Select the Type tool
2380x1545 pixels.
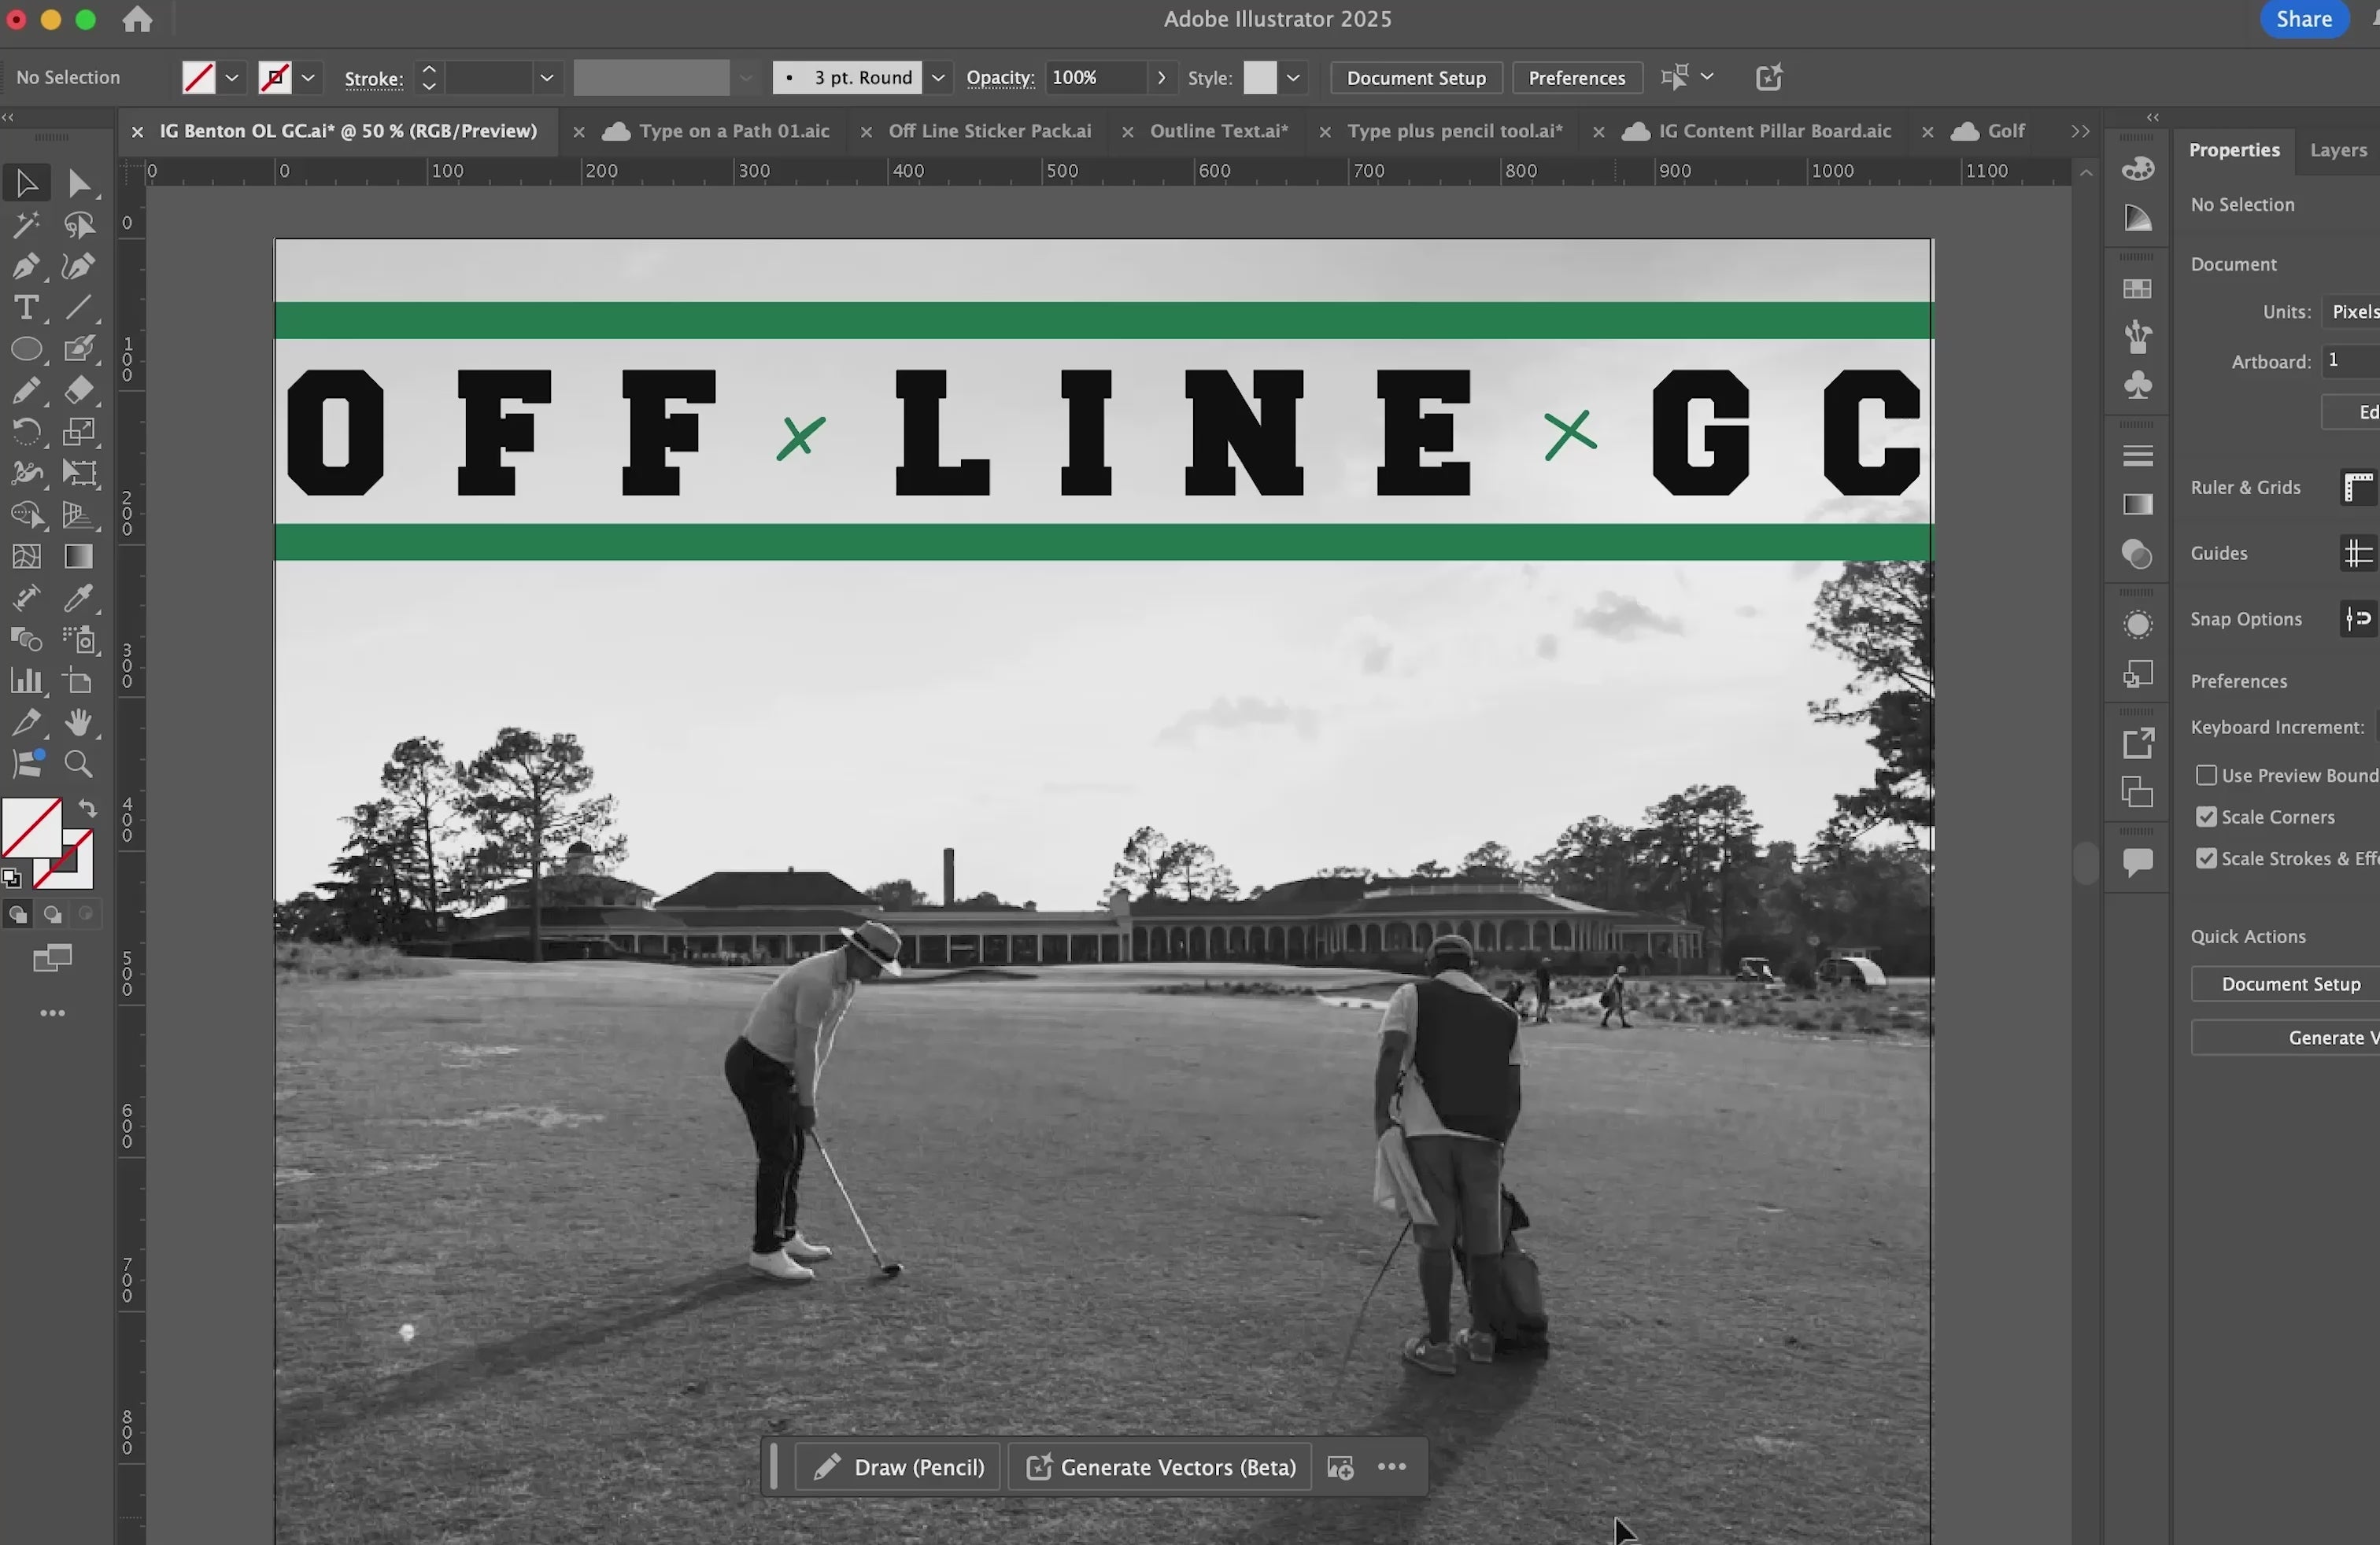coord(26,308)
